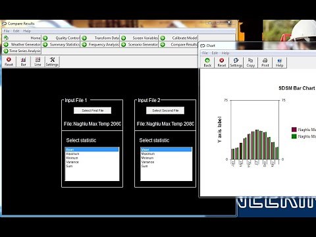Open Edit menu in Compare Results window
316x237 pixels.
(16, 31)
